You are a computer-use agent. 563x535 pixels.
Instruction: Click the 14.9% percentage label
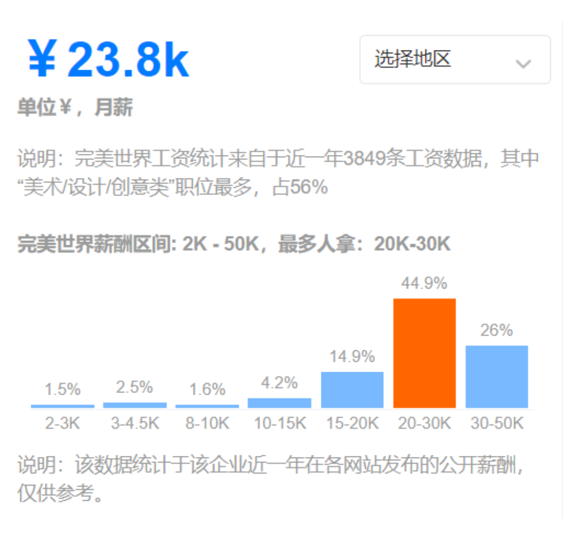(352, 356)
